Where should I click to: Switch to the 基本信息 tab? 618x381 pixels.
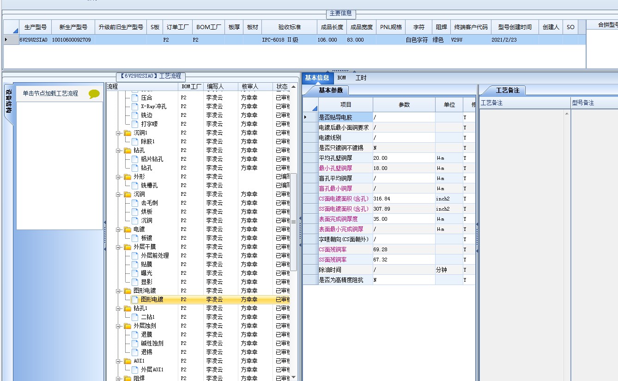coord(317,78)
